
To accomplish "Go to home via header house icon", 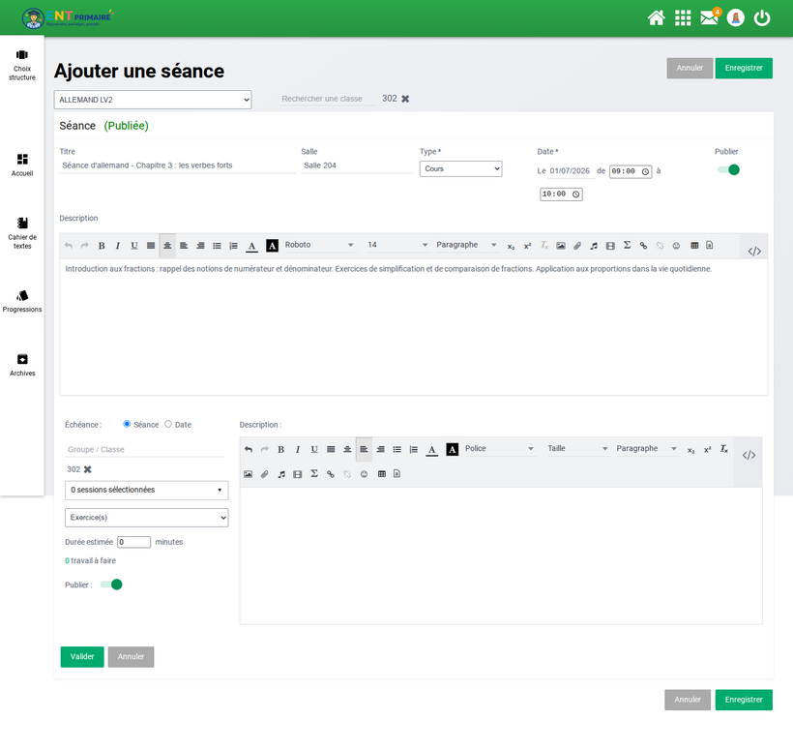I will 656,18.
